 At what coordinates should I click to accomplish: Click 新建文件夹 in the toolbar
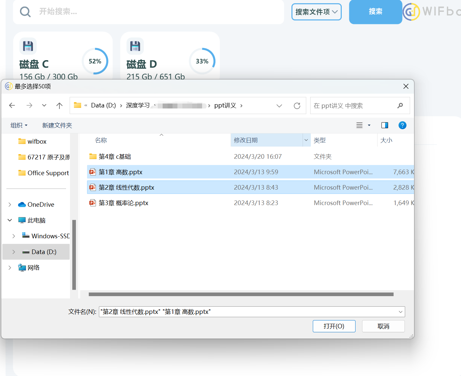pos(57,125)
